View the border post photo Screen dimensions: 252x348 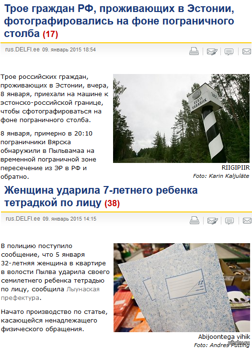pos(181,118)
